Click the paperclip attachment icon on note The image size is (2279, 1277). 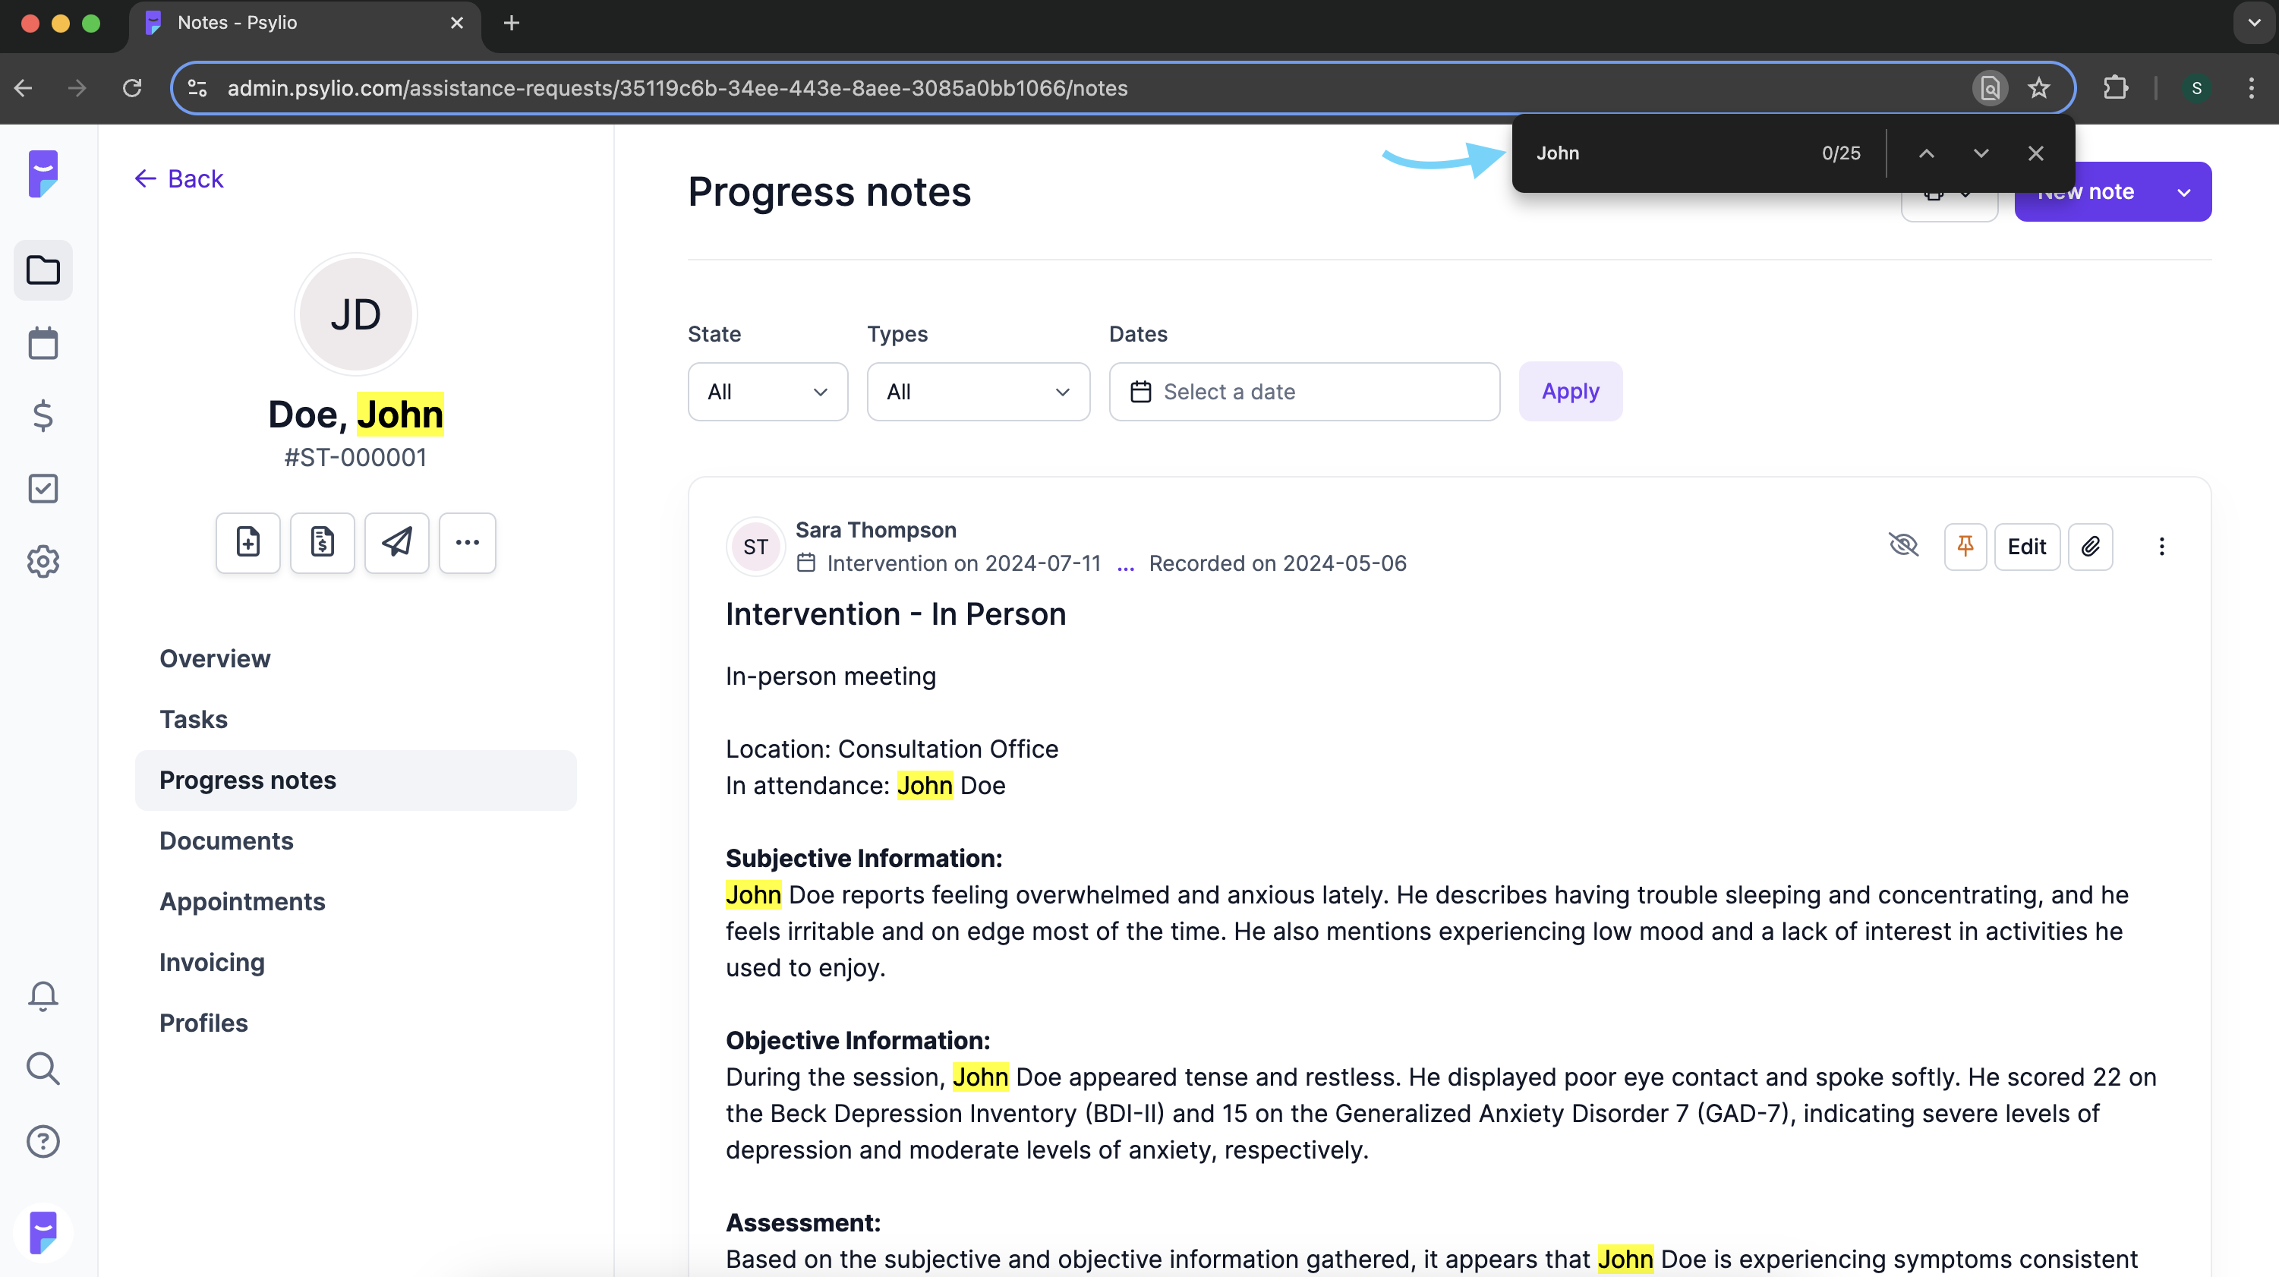point(2091,546)
